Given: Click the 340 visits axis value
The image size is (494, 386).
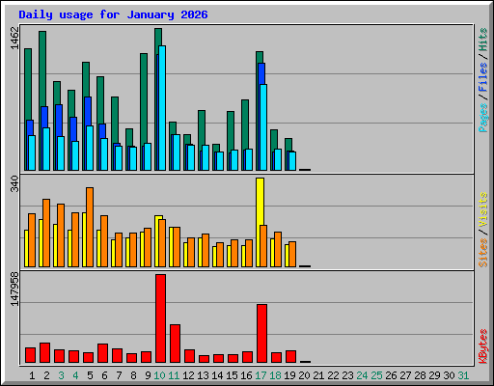Looking at the screenshot, I should pyautogui.click(x=14, y=183).
